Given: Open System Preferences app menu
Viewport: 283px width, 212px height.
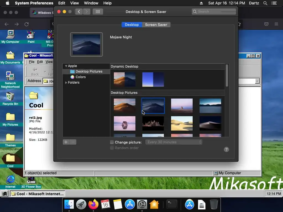Looking at the screenshot, I should pyautogui.click(x=34, y=3).
